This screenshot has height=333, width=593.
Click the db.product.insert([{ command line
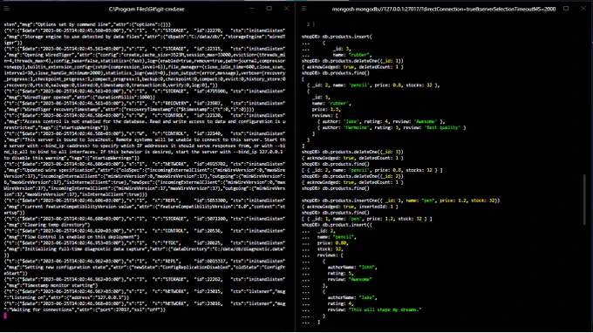tap(337, 225)
